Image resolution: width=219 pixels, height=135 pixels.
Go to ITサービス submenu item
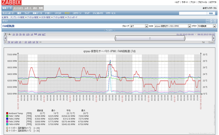[x=111, y=13]
